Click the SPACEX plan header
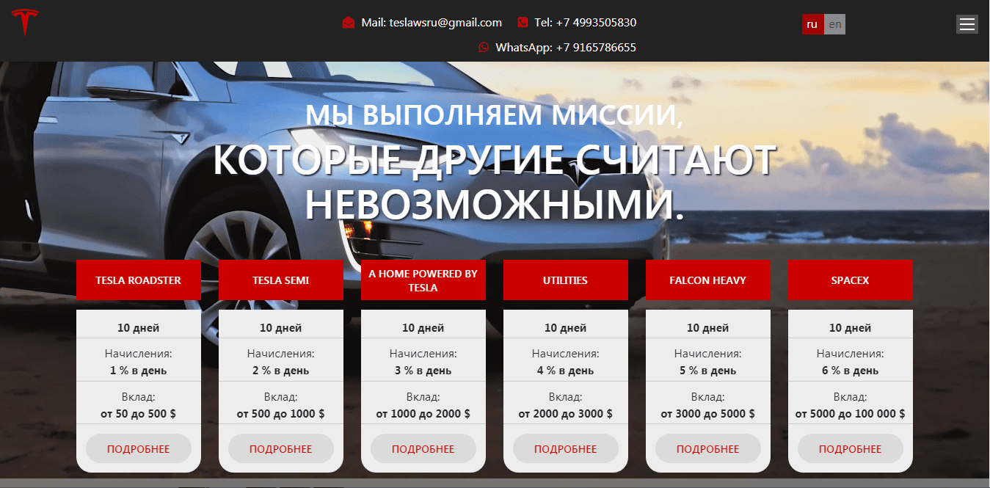The image size is (990, 488). click(850, 280)
